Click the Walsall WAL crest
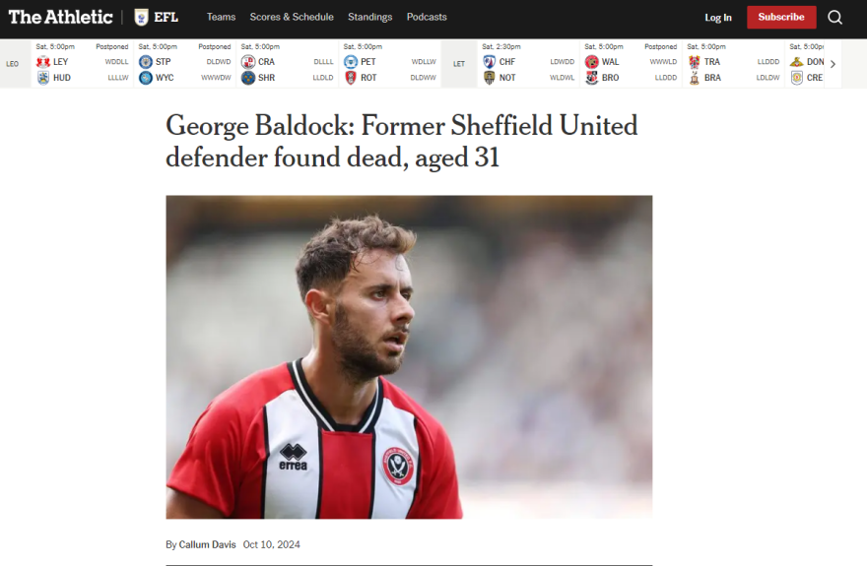867x566 pixels. [592, 62]
